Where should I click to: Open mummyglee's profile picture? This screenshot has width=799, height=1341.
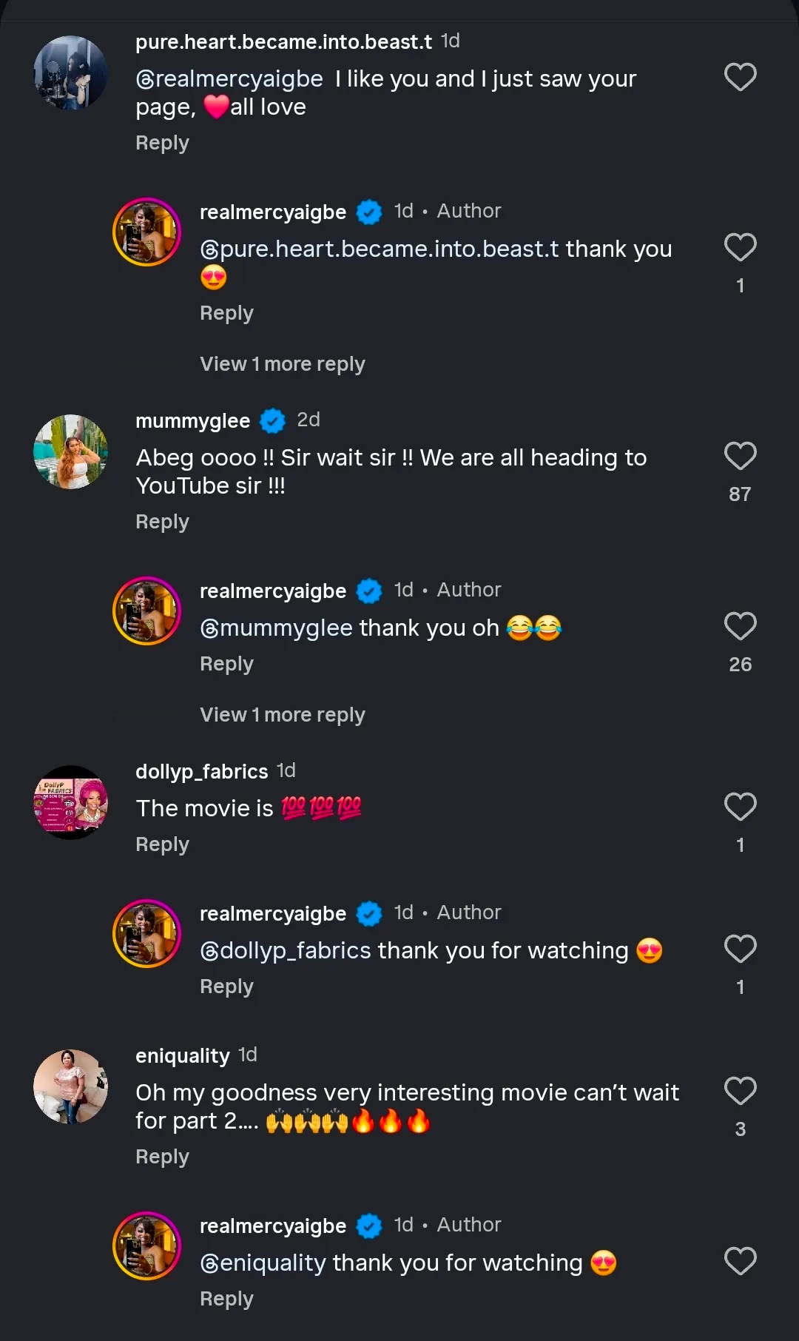click(x=71, y=451)
